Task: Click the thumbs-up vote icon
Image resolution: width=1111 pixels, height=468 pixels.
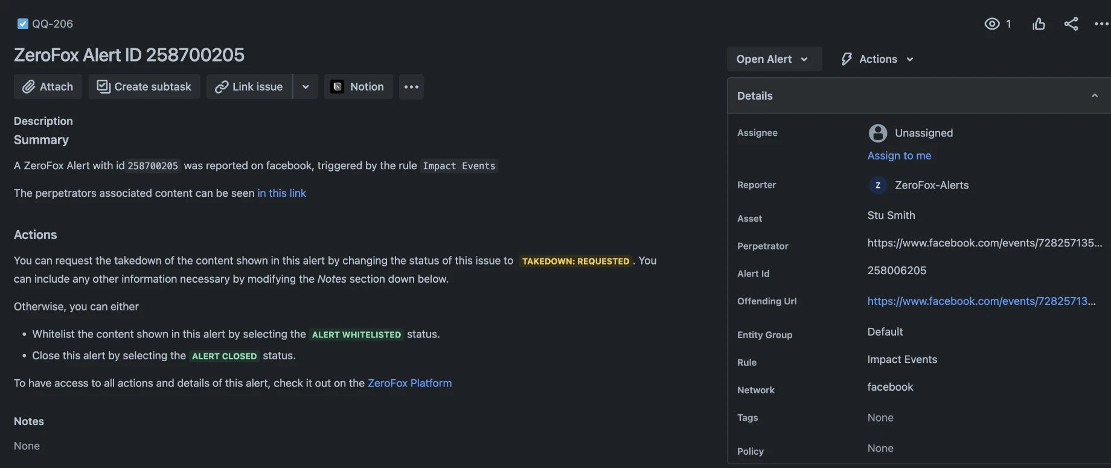Action: point(1039,24)
